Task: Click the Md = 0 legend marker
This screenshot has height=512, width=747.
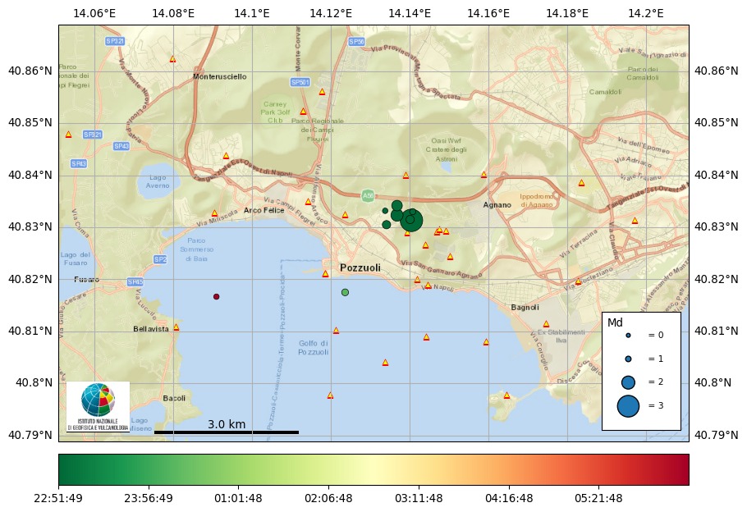Action: (x=628, y=336)
